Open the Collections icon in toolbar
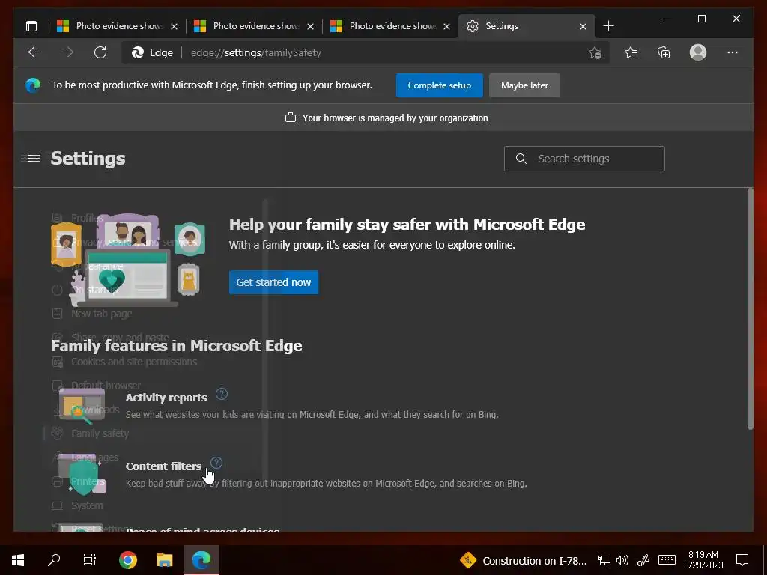Image resolution: width=767 pixels, height=575 pixels. (x=664, y=52)
